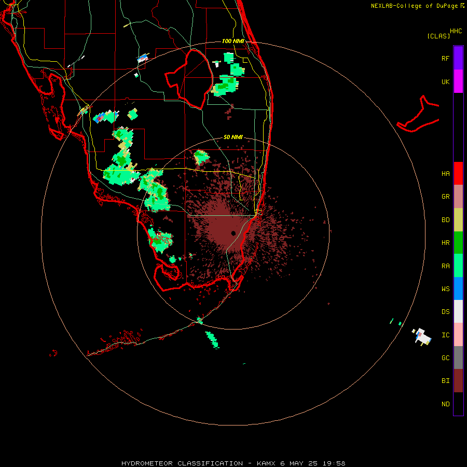Click the HA red legend swatch
467x467 pixels.
click(x=458, y=173)
